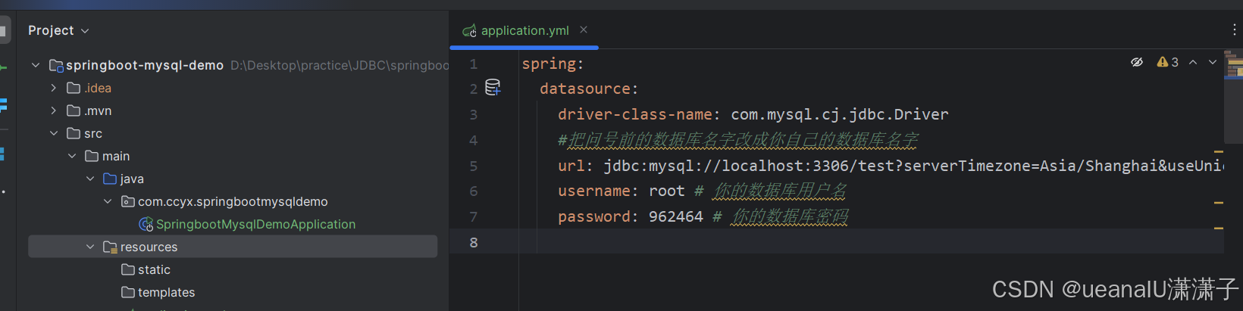This screenshot has height=311, width=1243.
Task: Select the springboot-mysql-demo project folder
Action: (x=145, y=65)
